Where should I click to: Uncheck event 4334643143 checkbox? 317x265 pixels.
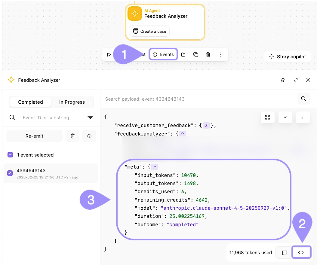point(10,173)
